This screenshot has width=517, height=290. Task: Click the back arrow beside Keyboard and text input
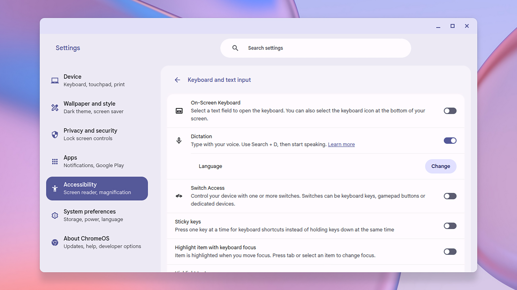click(x=177, y=80)
